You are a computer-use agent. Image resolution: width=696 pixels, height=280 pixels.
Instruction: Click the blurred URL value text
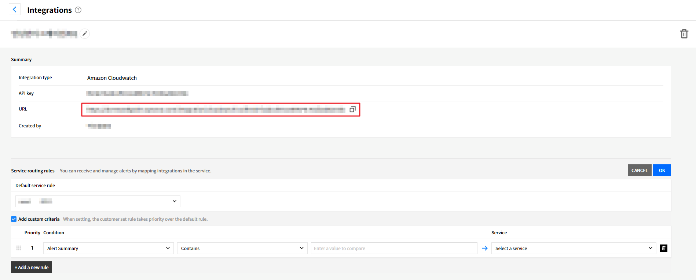215,109
